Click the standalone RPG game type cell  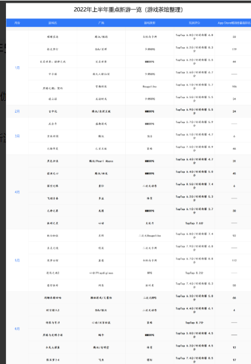pos(149,273)
